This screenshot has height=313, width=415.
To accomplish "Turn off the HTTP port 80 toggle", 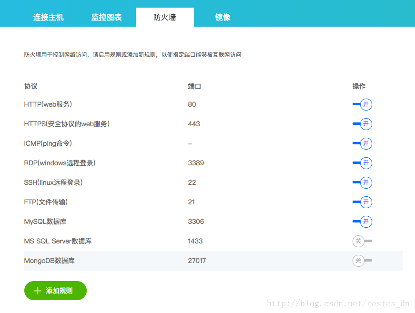I will 362,104.
